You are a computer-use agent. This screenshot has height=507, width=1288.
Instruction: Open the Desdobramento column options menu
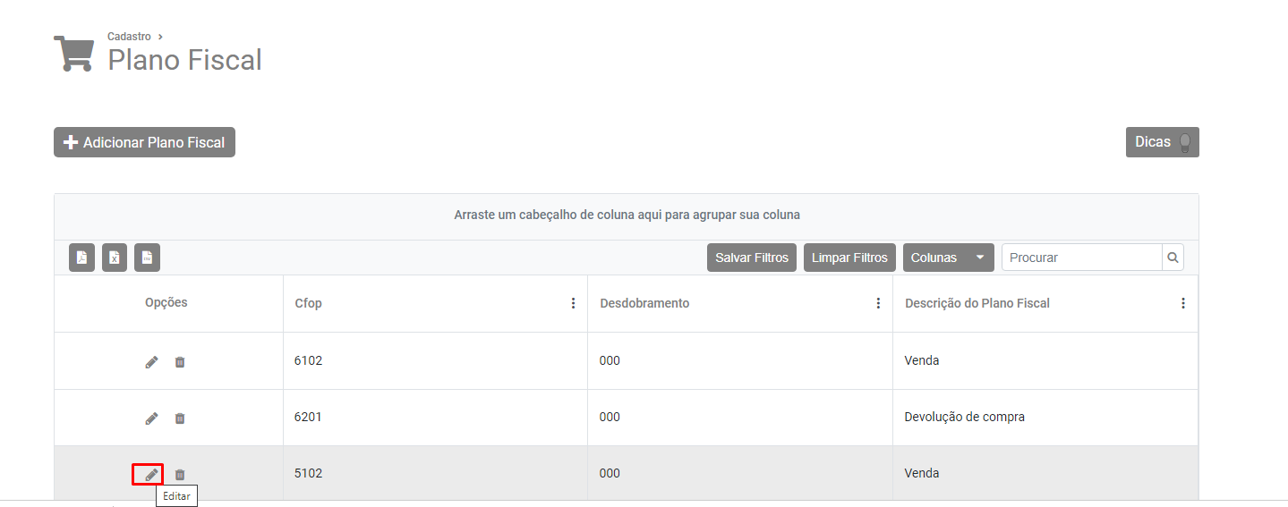pyautogui.click(x=878, y=303)
